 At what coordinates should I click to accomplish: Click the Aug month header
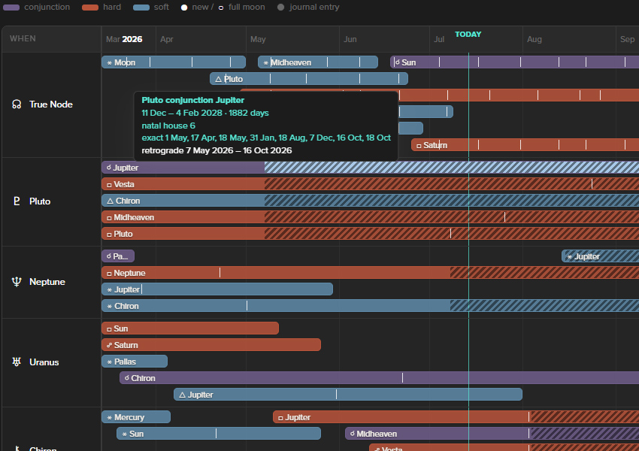pyautogui.click(x=535, y=40)
